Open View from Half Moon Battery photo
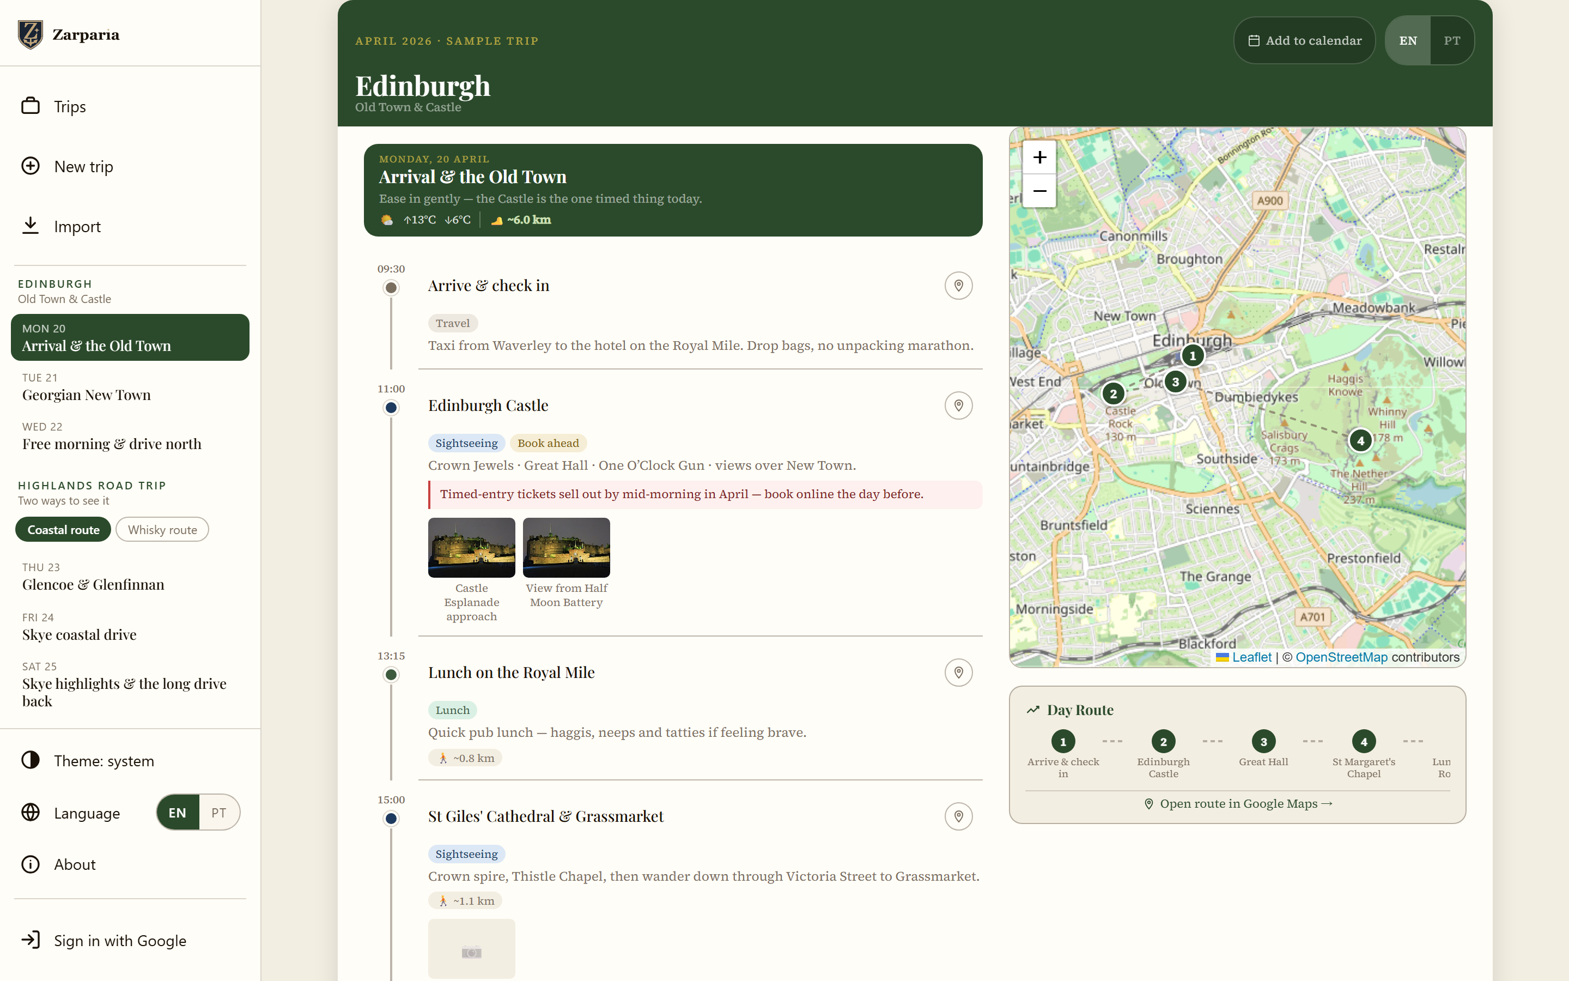 pyautogui.click(x=566, y=548)
